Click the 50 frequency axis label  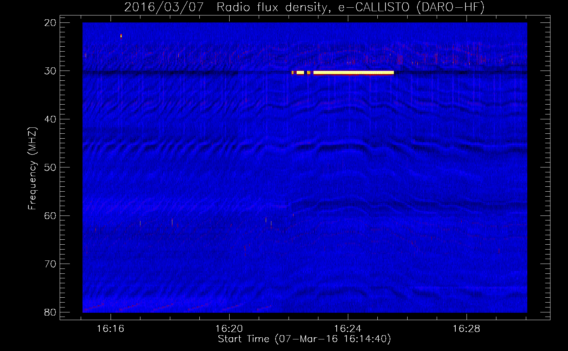[x=50, y=167]
